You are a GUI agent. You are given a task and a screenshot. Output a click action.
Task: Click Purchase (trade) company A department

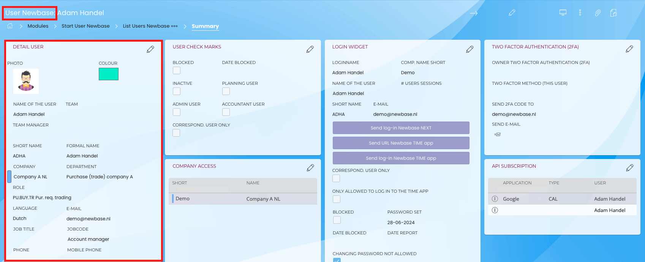(100, 177)
